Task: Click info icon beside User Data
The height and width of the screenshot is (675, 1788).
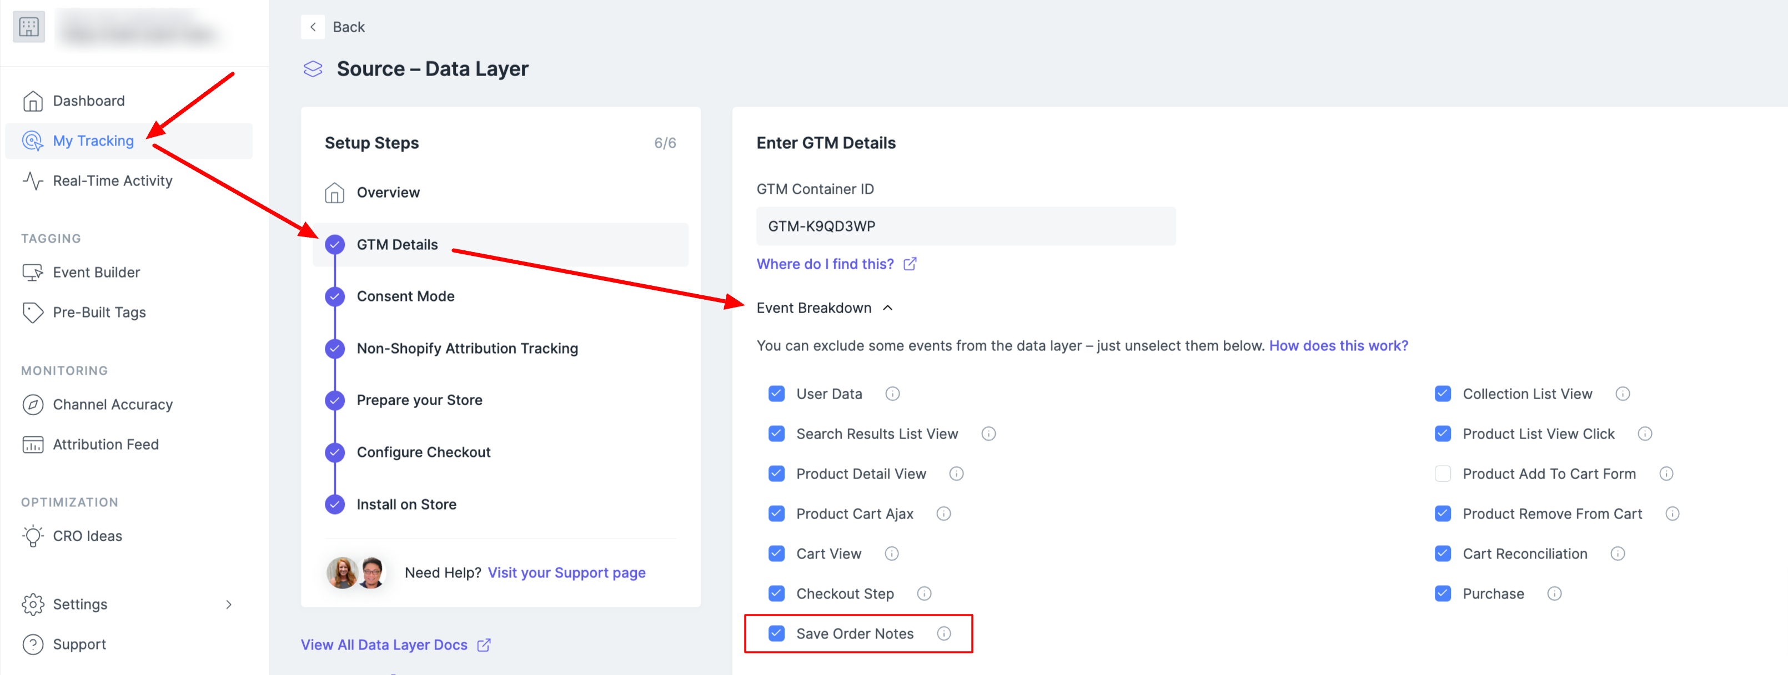Action: point(892,394)
